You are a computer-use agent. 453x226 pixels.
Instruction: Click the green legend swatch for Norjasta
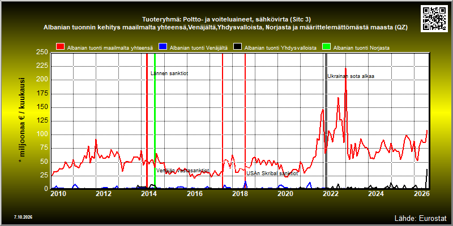point(327,47)
